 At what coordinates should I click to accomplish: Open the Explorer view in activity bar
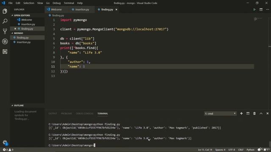pyautogui.click(x=5, y=11)
